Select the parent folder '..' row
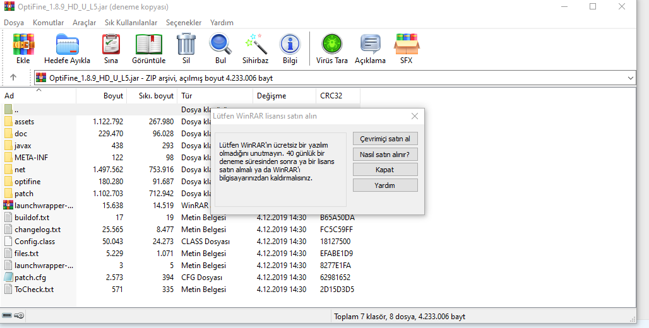Image resolution: width=649 pixels, height=328 pixels. click(x=181, y=110)
